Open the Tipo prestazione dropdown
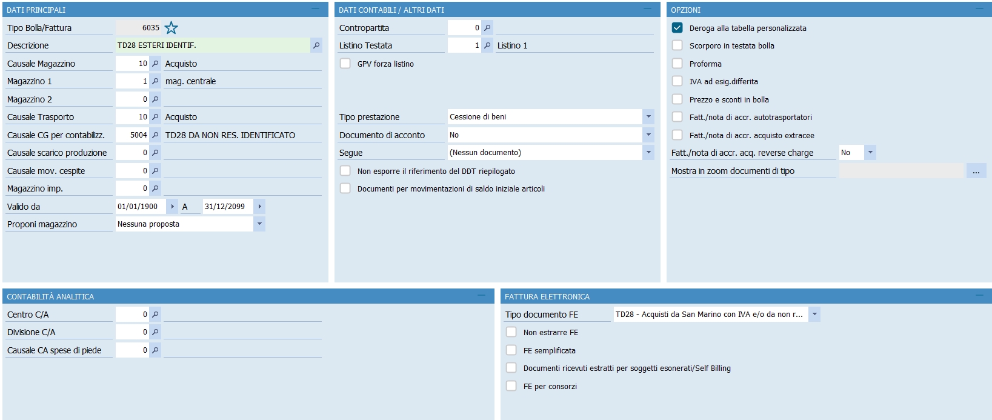This screenshot has width=992, height=420. (648, 117)
